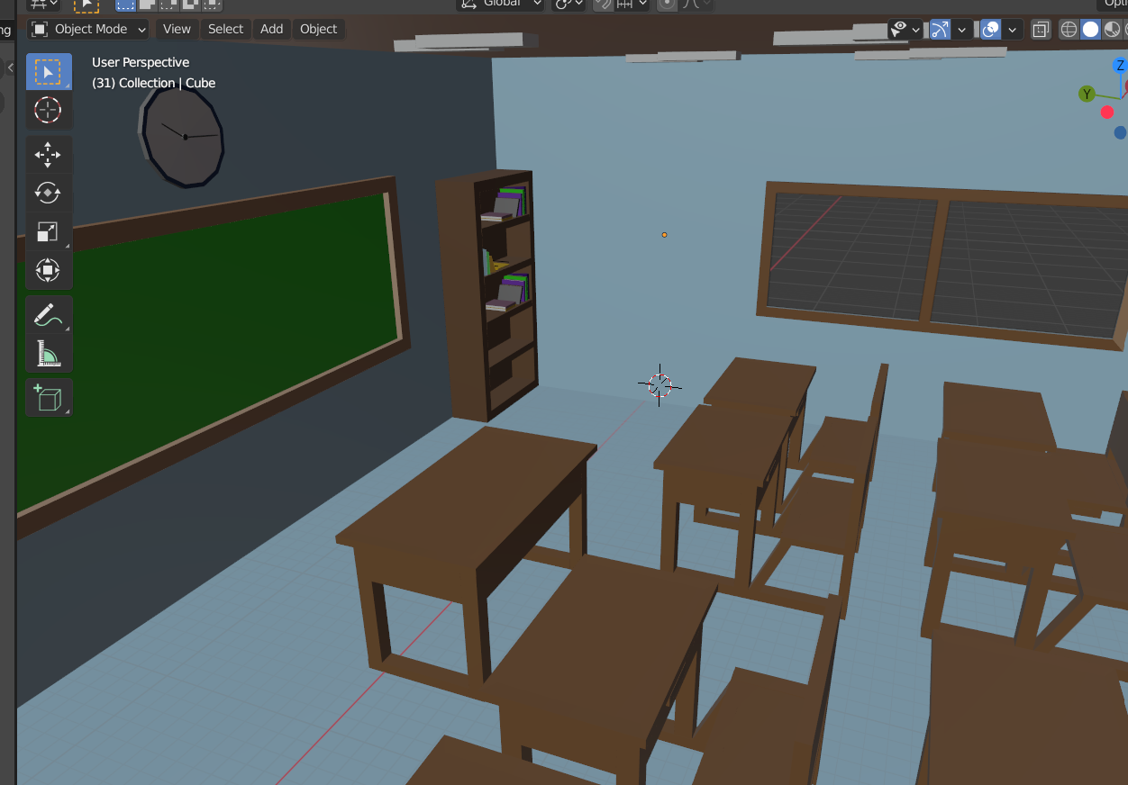Open the Object Mode dropdown
The image size is (1128, 785).
(x=88, y=29)
